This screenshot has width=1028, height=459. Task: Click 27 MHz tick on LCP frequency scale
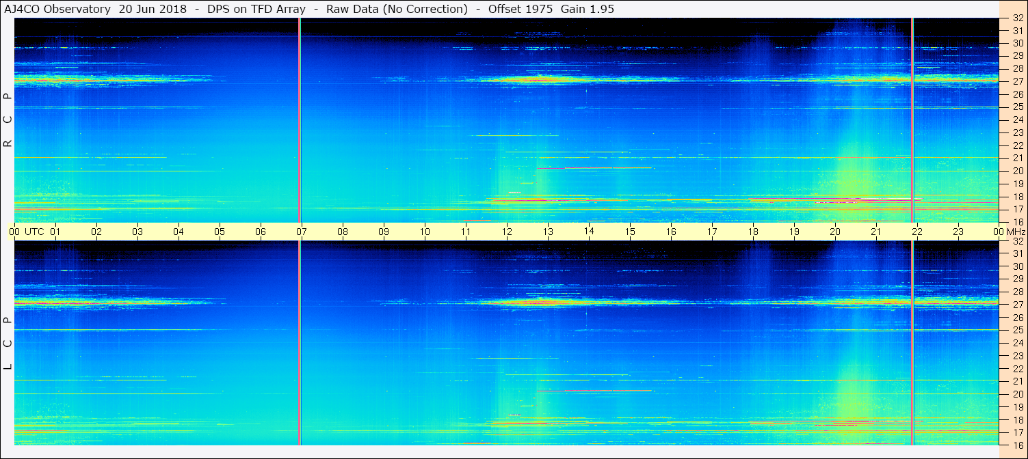coord(1017,305)
